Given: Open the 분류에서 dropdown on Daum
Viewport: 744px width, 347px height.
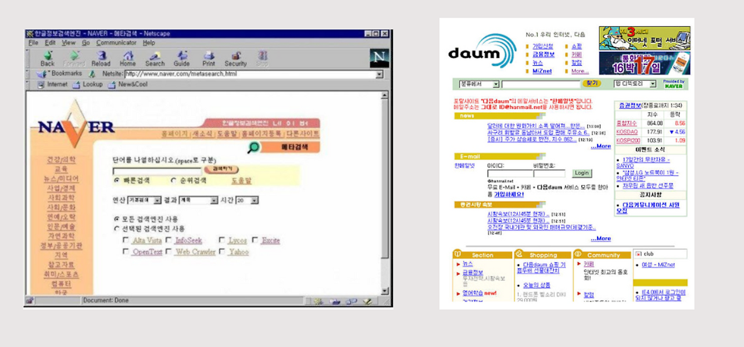Looking at the screenshot, I should 479,84.
